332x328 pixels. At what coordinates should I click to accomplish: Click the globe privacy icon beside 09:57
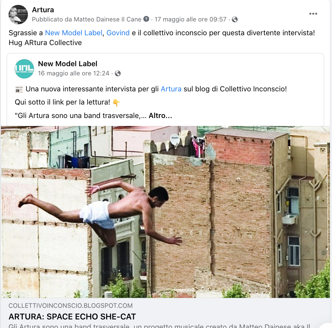point(235,20)
